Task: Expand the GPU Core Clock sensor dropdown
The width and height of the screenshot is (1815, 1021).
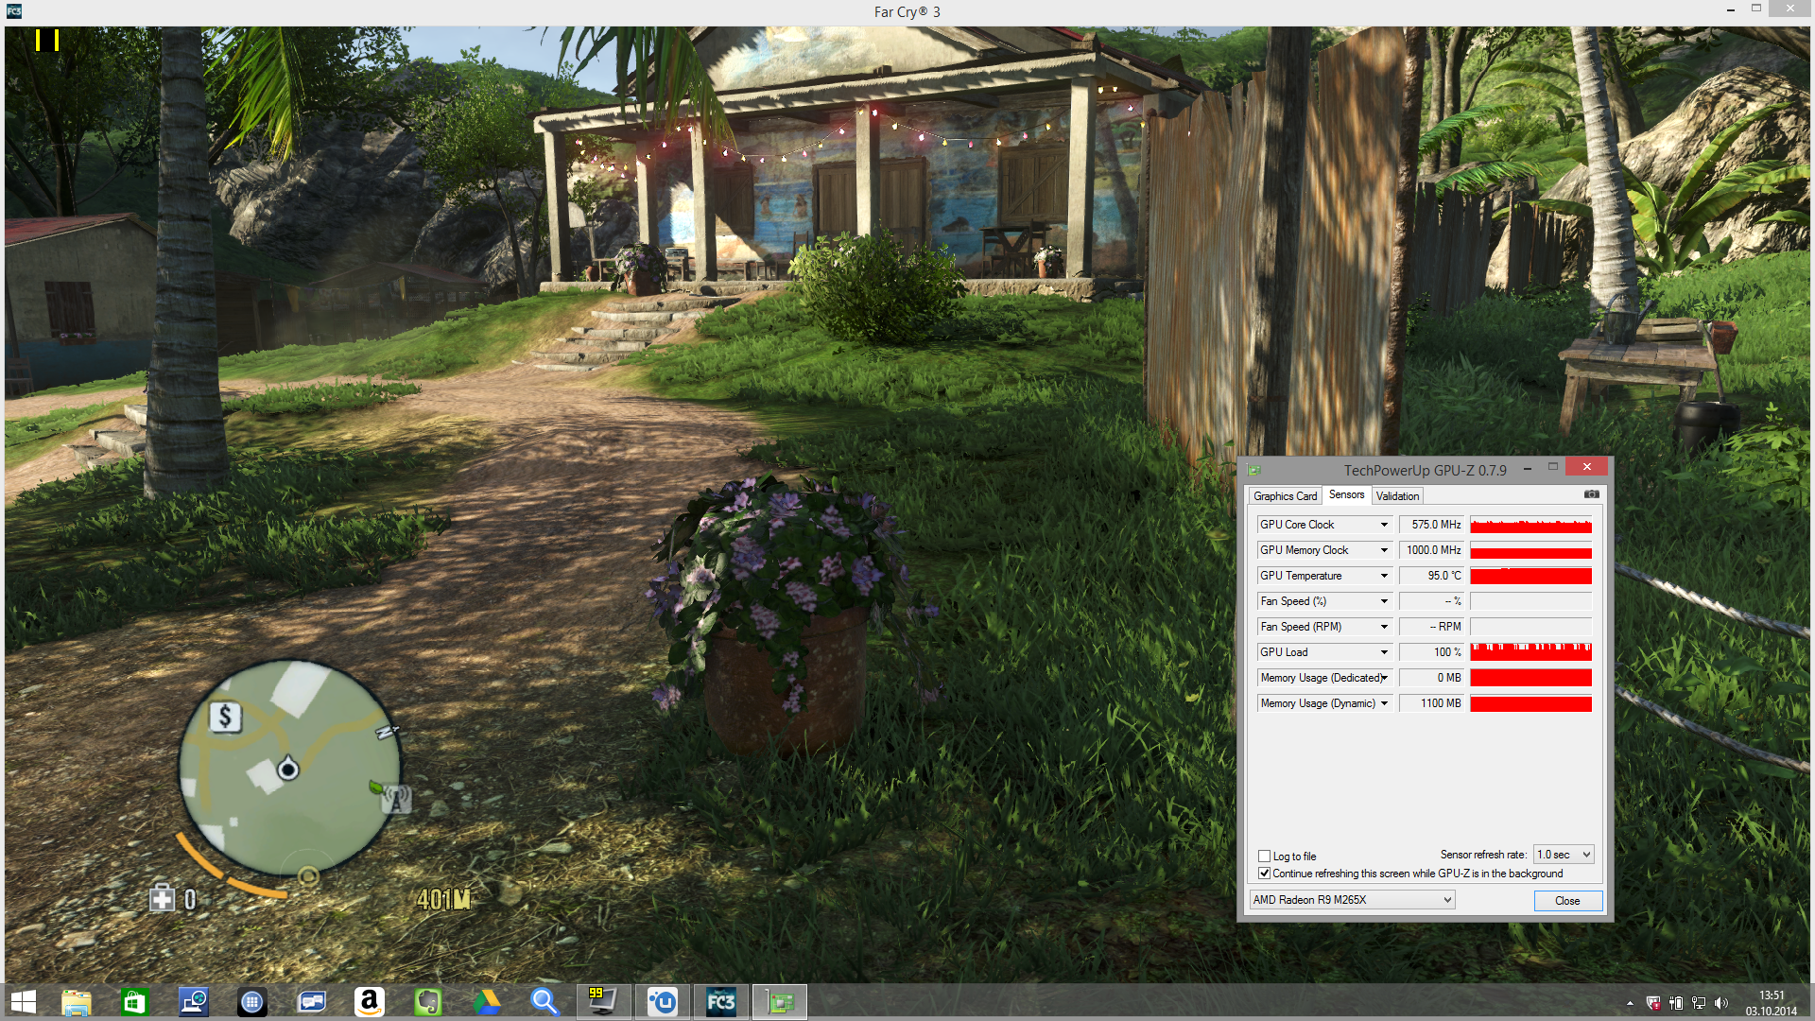Action: pyautogui.click(x=1384, y=525)
